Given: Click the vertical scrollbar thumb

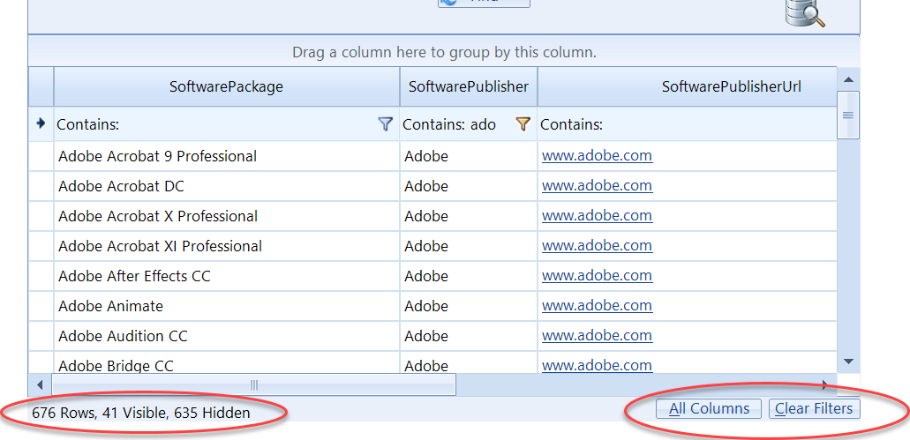Looking at the screenshot, I should [848, 116].
